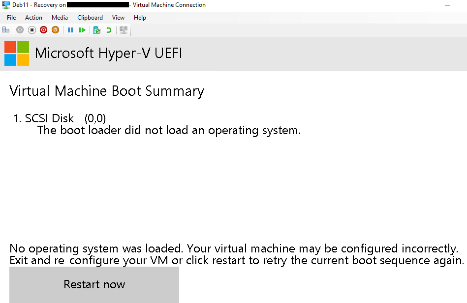Click the Enhanced Session toolbar icon

coord(124,30)
